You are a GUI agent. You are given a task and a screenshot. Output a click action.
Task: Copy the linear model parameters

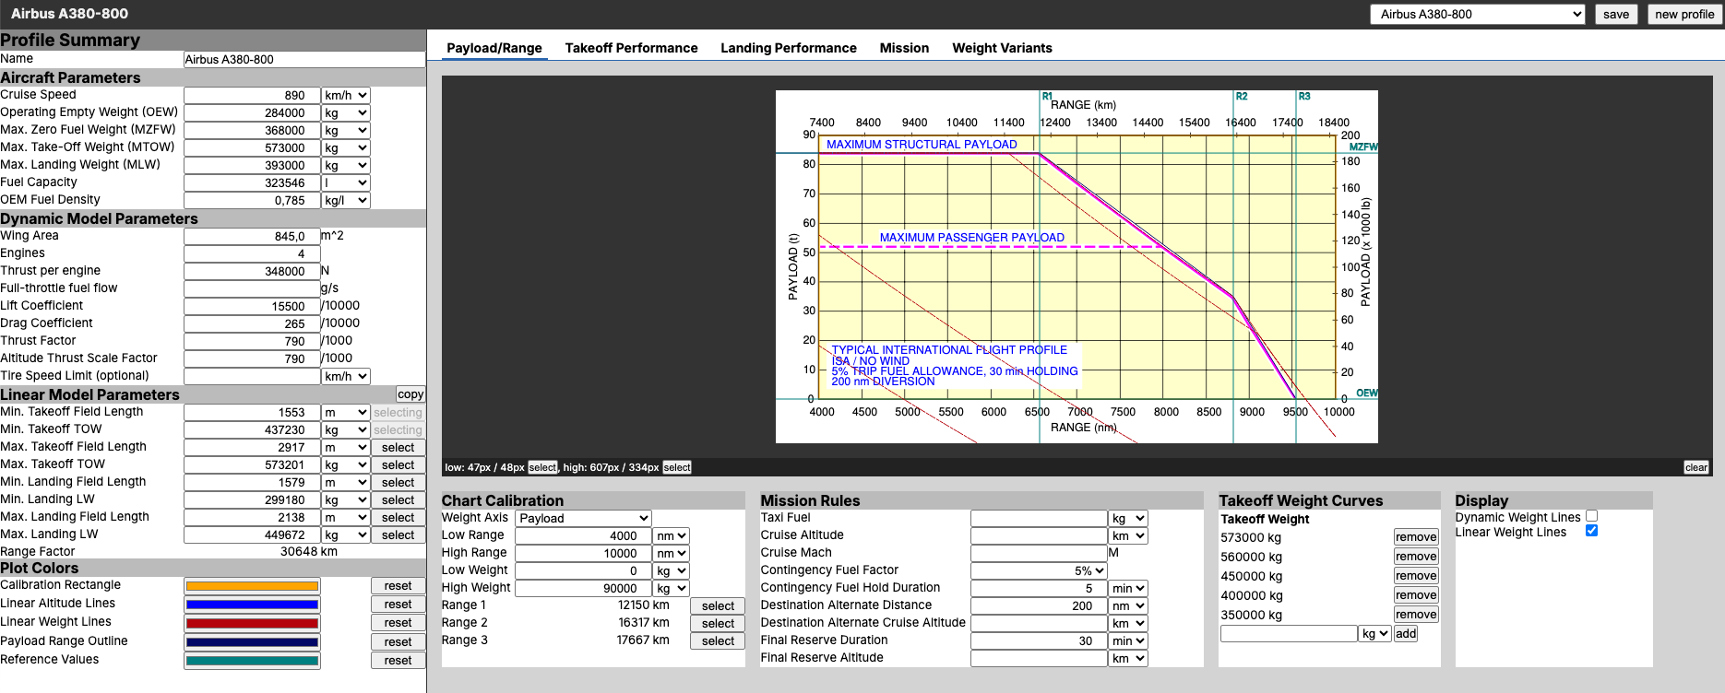click(410, 394)
